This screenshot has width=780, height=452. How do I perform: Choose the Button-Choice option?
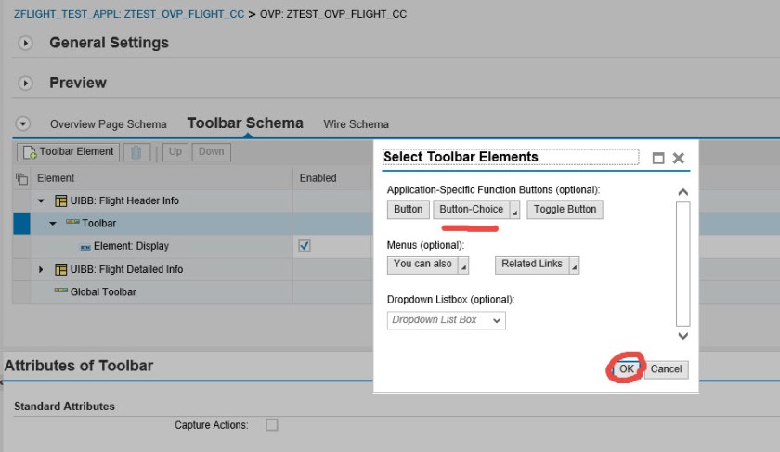point(471,210)
